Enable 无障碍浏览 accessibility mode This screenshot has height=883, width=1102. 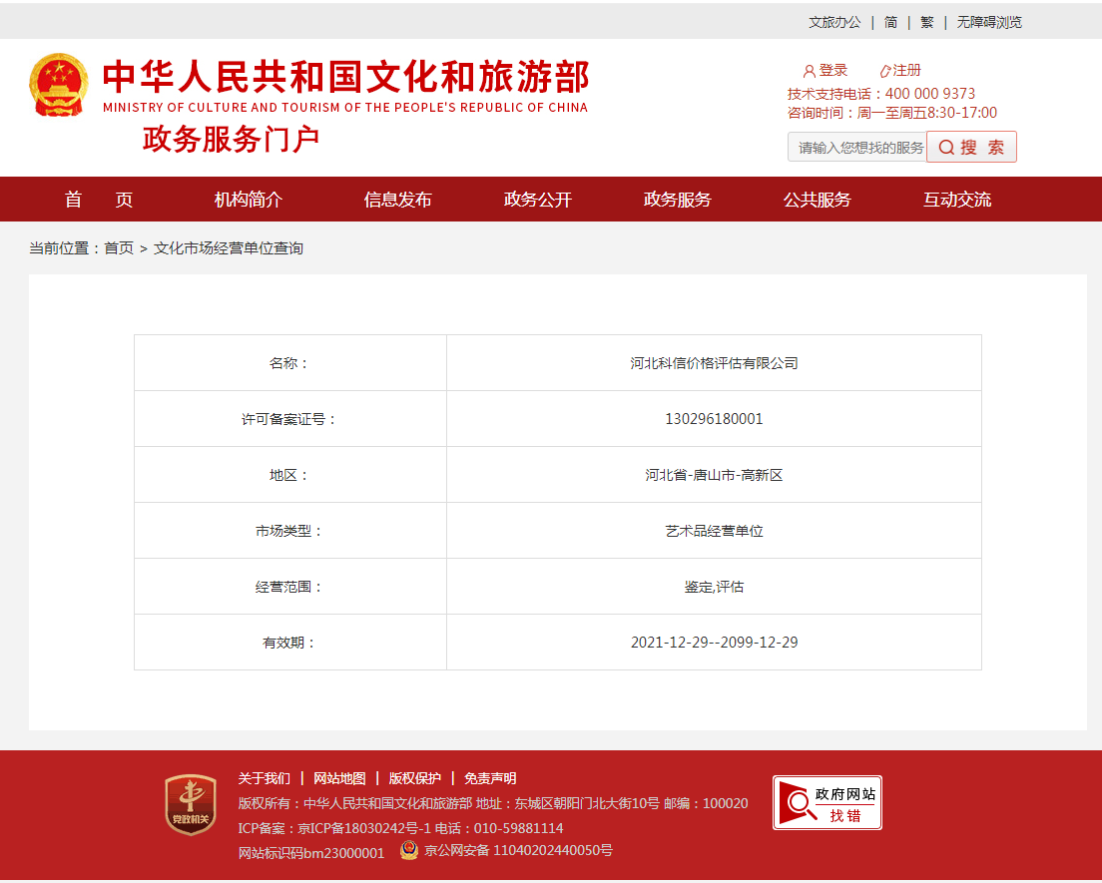pyautogui.click(x=988, y=22)
